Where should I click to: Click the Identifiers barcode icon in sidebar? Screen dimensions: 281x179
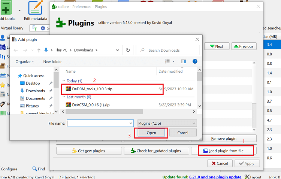click(3, 113)
